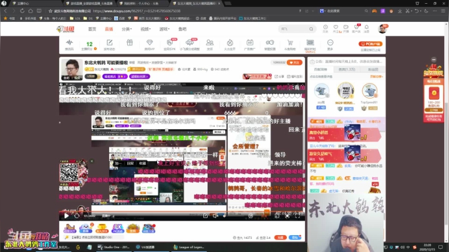Open the 鱼吧 forum menu item
This screenshot has width=449, height=252.
pyautogui.click(x=182, y=29)
